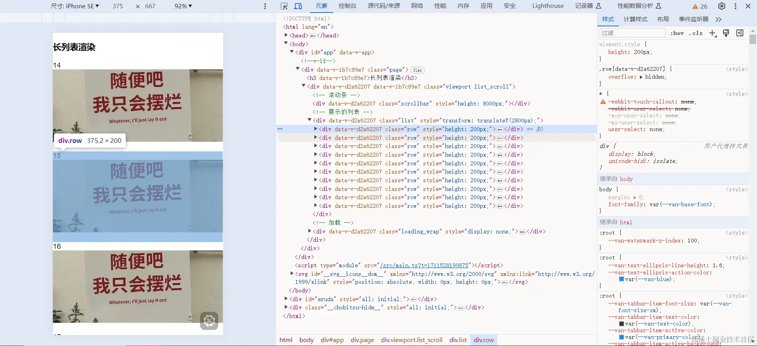Expand the div#eruda node
This screenshot has height=346, width=757.
point(286,299)
